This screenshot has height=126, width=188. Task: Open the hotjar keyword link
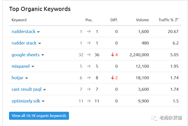(x=17, y=78)
